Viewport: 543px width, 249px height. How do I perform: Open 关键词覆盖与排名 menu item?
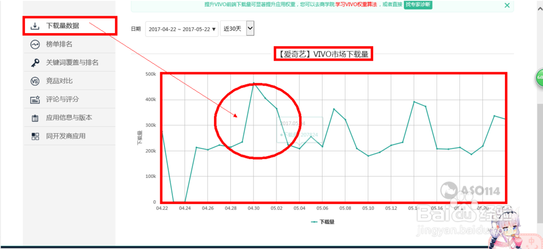point(70,62)
